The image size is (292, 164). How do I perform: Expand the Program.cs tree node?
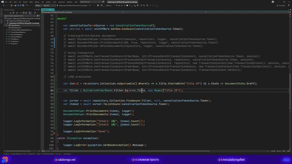[x=6, y=44]
